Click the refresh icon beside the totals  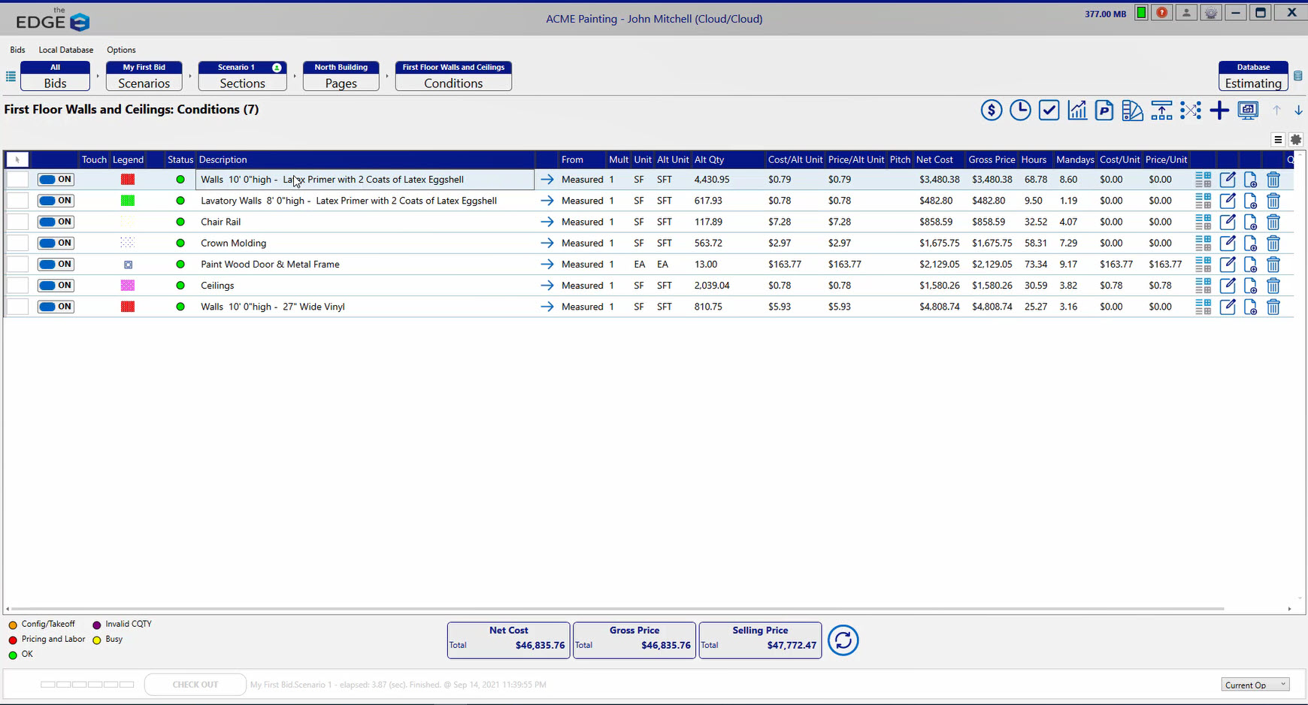pyautogui.click(x=843, y=640)
